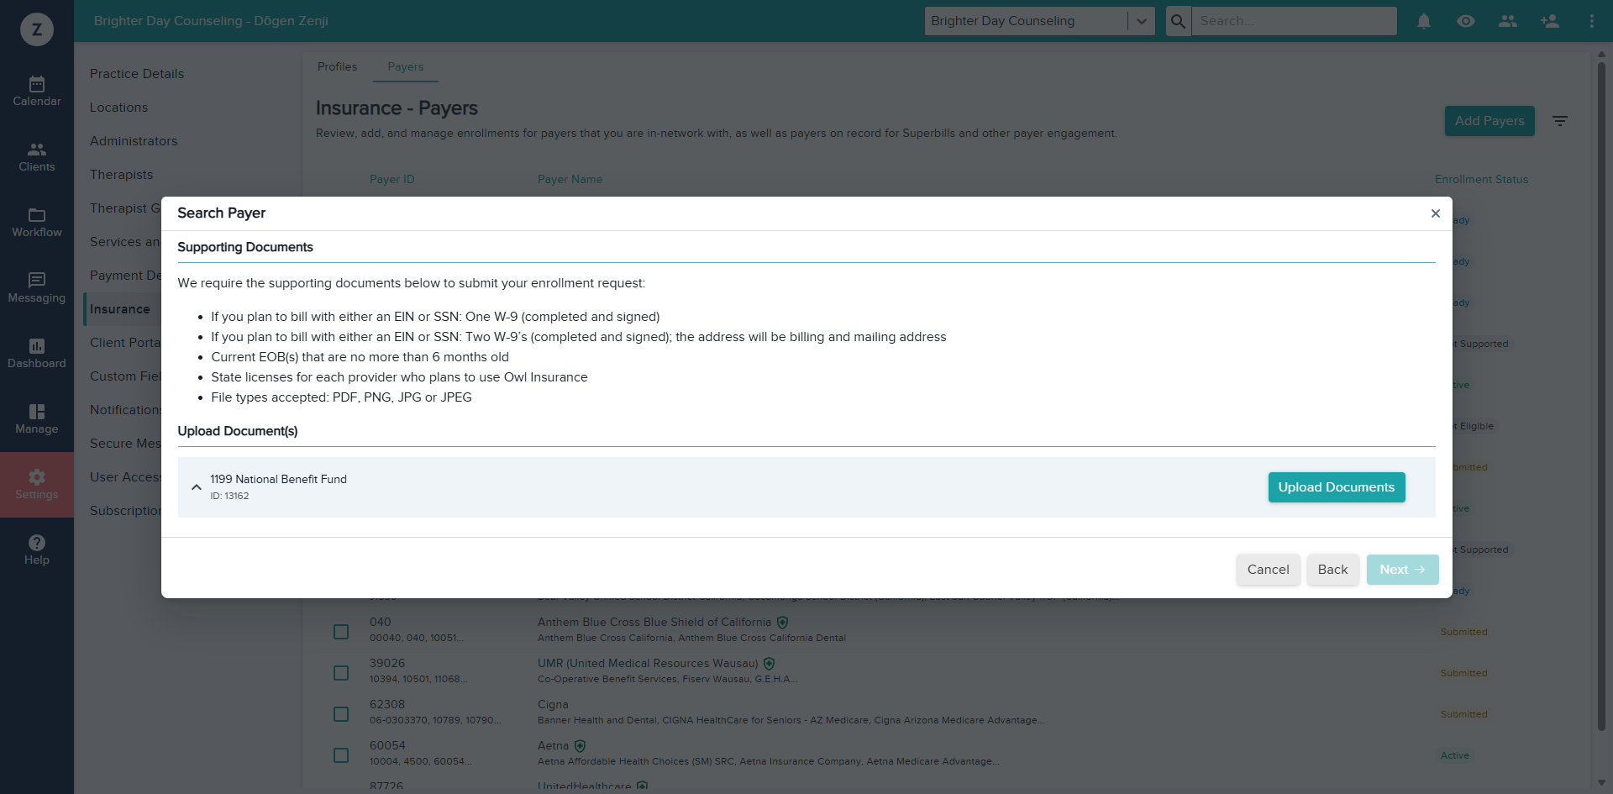Click payer ID '60054'
Viewport: 1613px width, 794px height.
coord(387,746)
